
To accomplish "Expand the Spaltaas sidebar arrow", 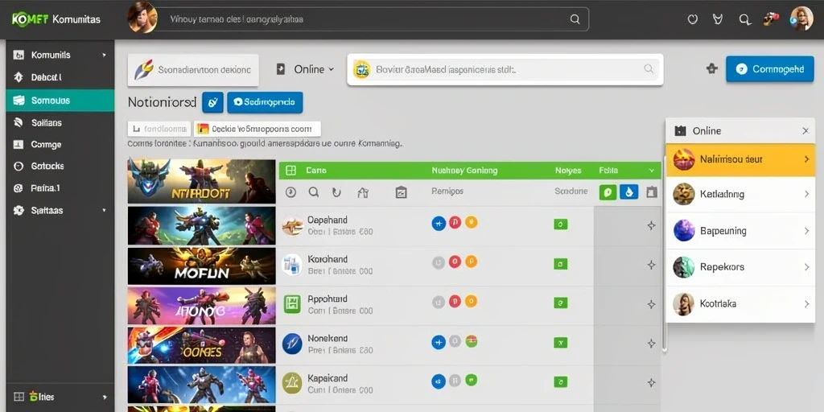I will [x=104, y=210].
